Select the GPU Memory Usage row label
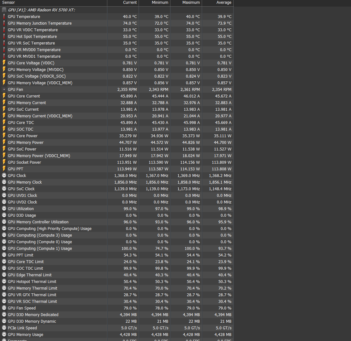The image size is (351, 341). click(26, 334)
